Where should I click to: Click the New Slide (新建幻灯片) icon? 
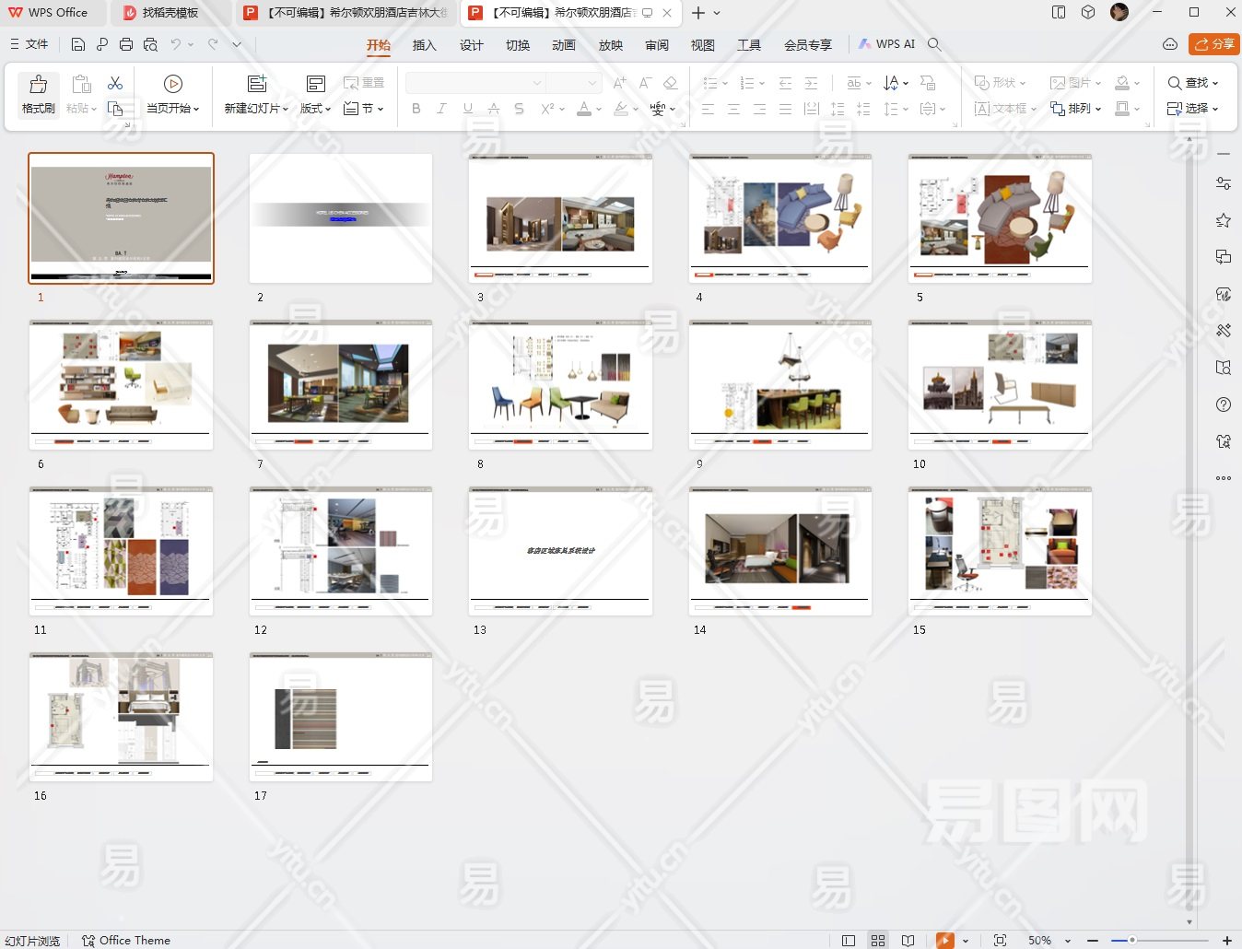[257, 84]
